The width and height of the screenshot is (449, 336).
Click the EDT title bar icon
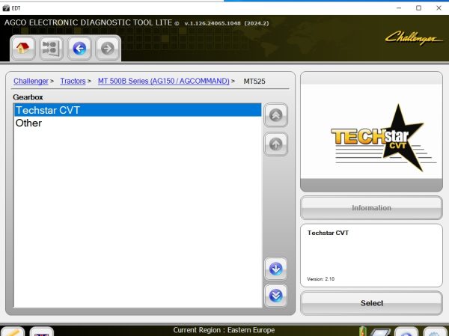(x=6, y=8)
